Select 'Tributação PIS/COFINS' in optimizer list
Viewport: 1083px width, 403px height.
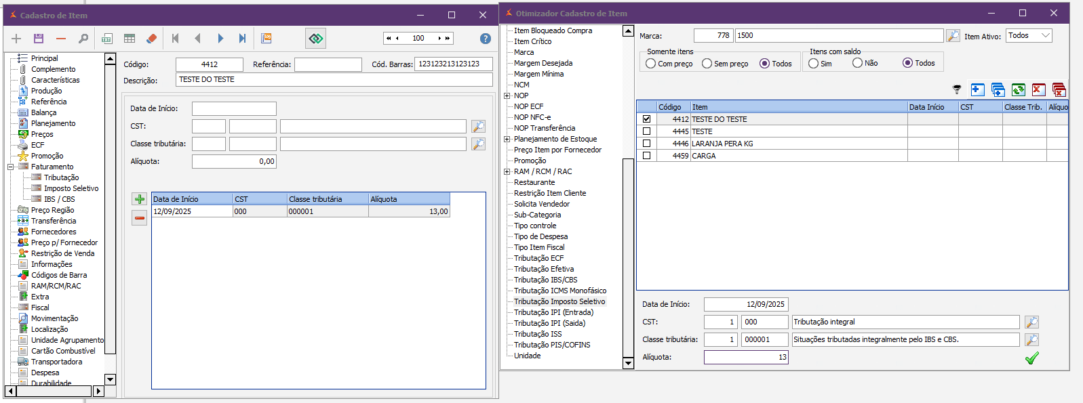point(552,345)
